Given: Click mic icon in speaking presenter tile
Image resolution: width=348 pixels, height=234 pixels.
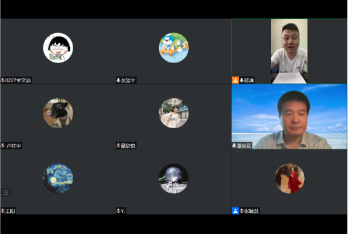Looking at the screenshot, I should 242,80.
